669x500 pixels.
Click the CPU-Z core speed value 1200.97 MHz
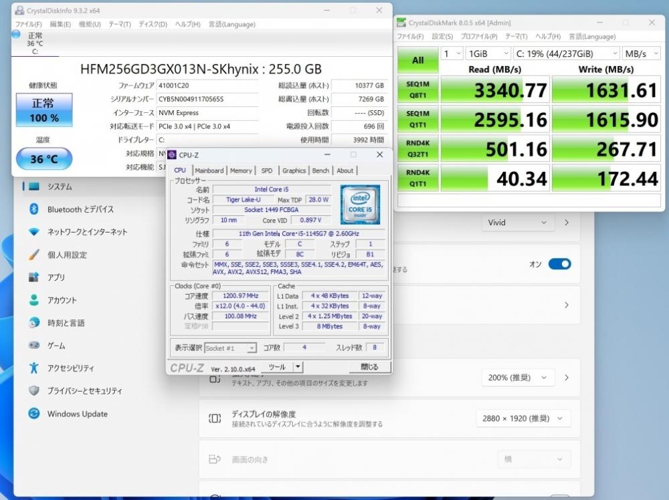pos(241,296)
